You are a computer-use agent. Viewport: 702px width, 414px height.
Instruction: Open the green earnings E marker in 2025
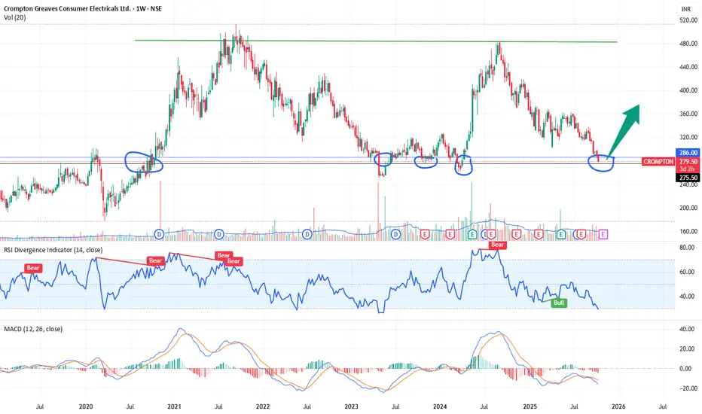point(560,234)
